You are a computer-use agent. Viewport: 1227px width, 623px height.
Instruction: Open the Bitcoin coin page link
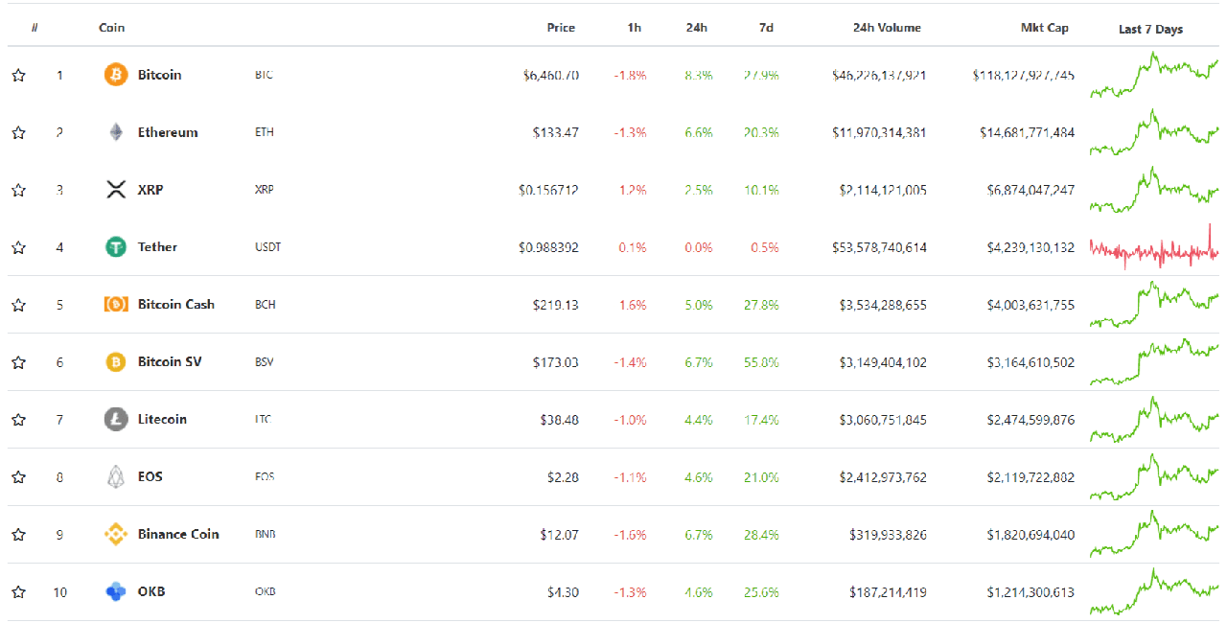coord(159,75)
